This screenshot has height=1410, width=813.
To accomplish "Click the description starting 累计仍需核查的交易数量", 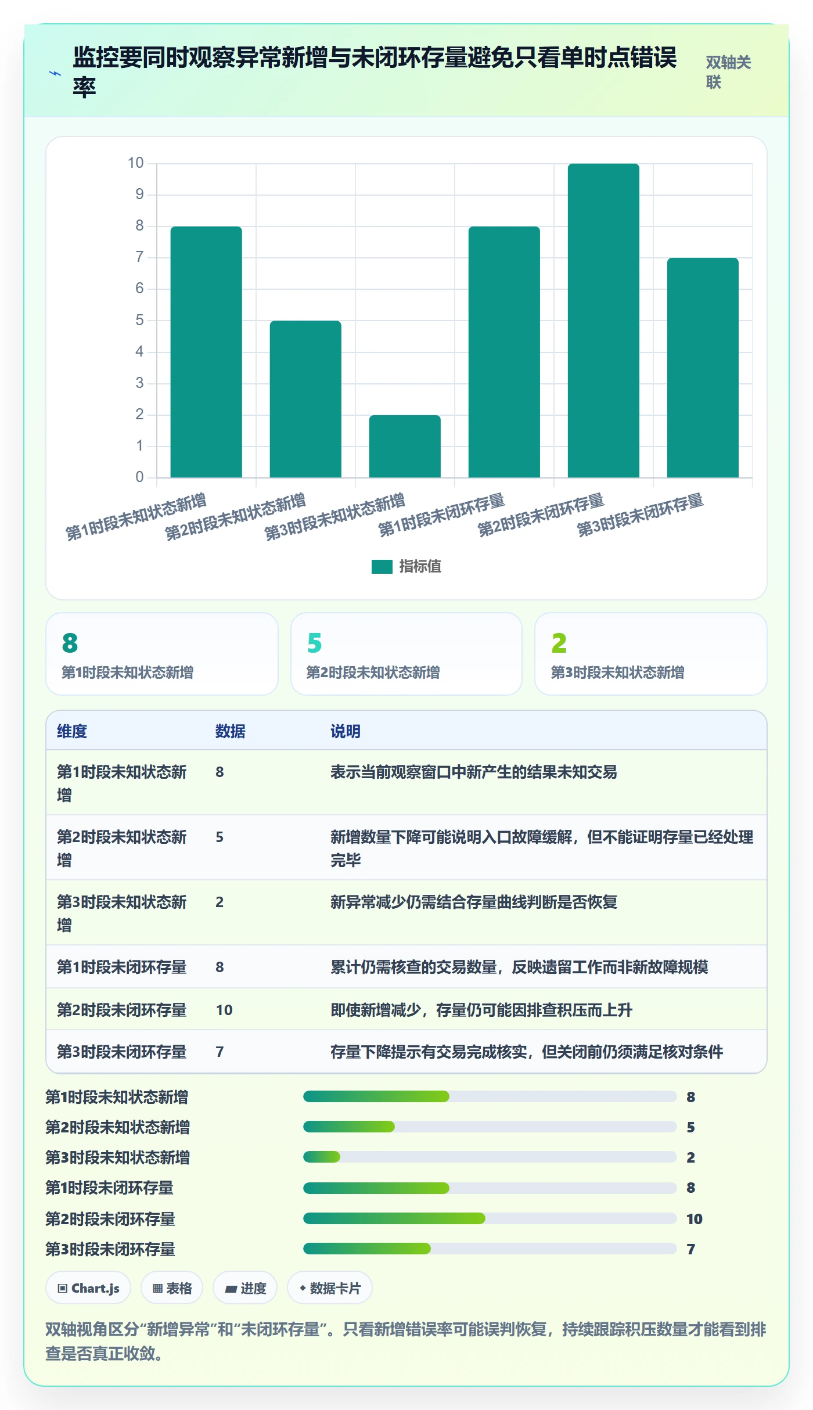I will click(519, 967).
